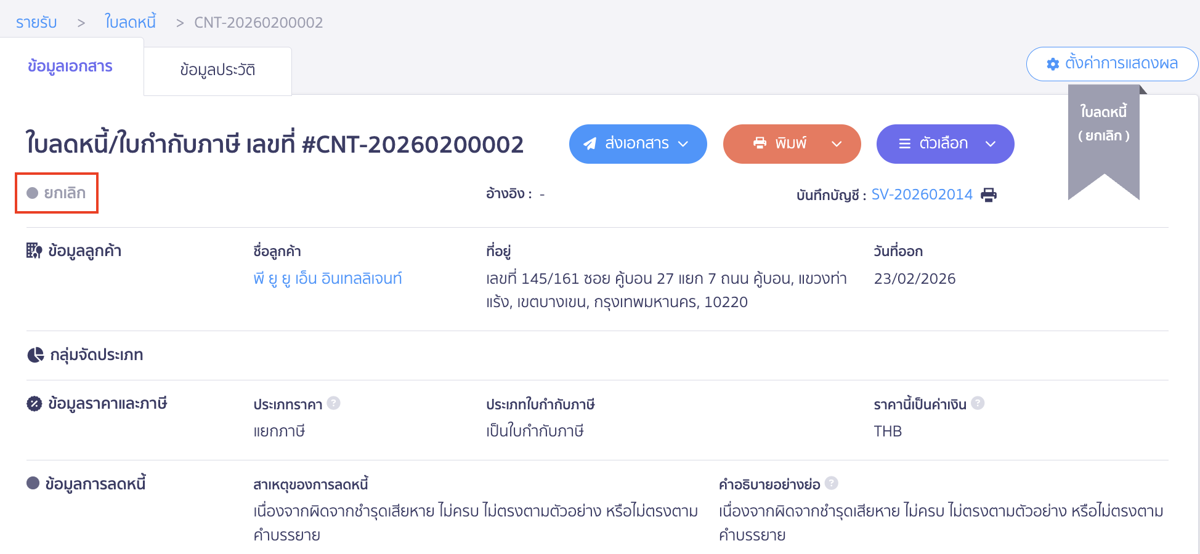Viewport: 1200px width, 554px height.
Task: Select the ข้อมูลเอกสาร tab
Action: tap(69, 66)
